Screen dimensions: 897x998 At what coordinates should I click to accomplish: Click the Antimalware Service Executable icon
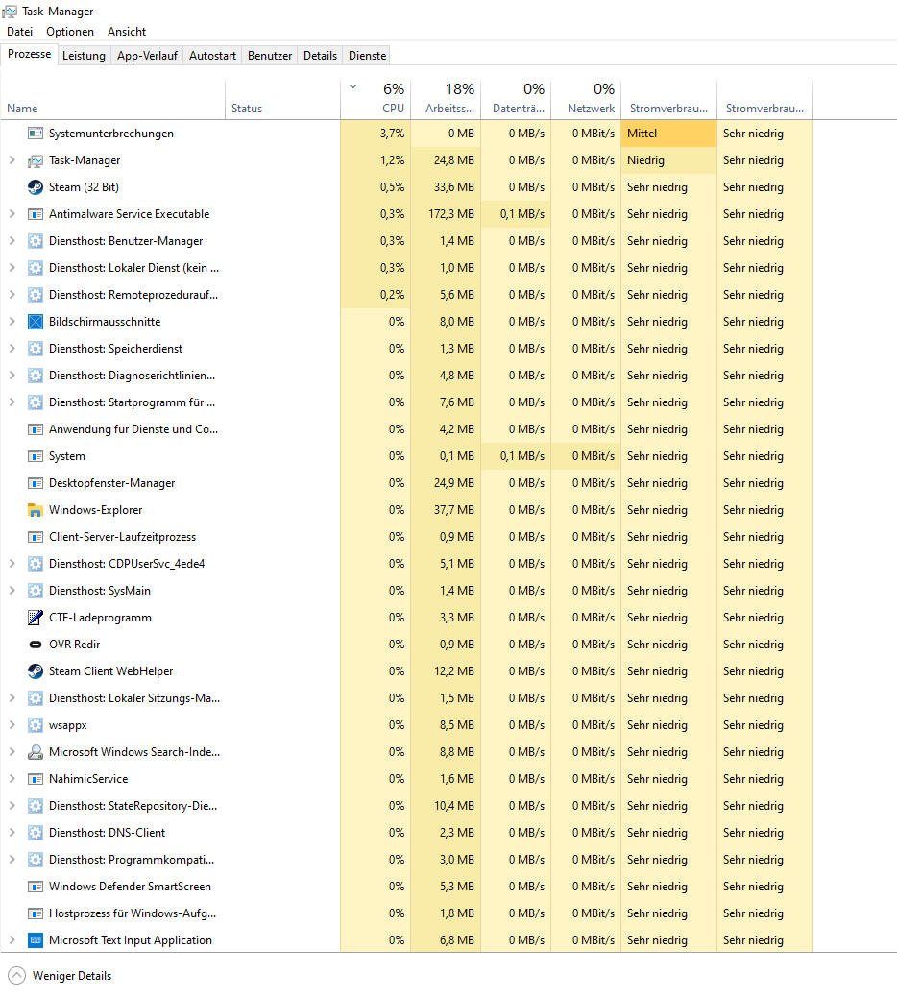[x=36, y=213]
